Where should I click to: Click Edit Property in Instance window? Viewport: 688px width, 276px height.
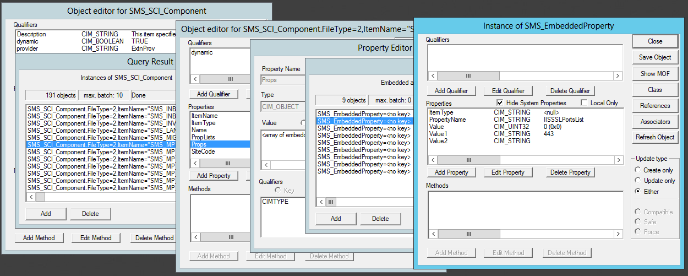[x=507, y=172]
